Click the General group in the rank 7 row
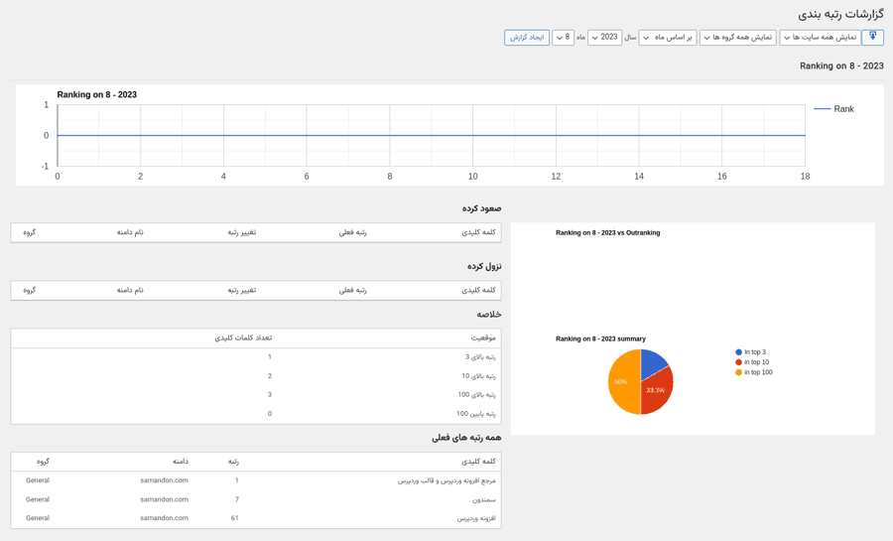Image resolution: width=893 pixels, height=541 pixels. pyautogui.click(x=38, y=499)
